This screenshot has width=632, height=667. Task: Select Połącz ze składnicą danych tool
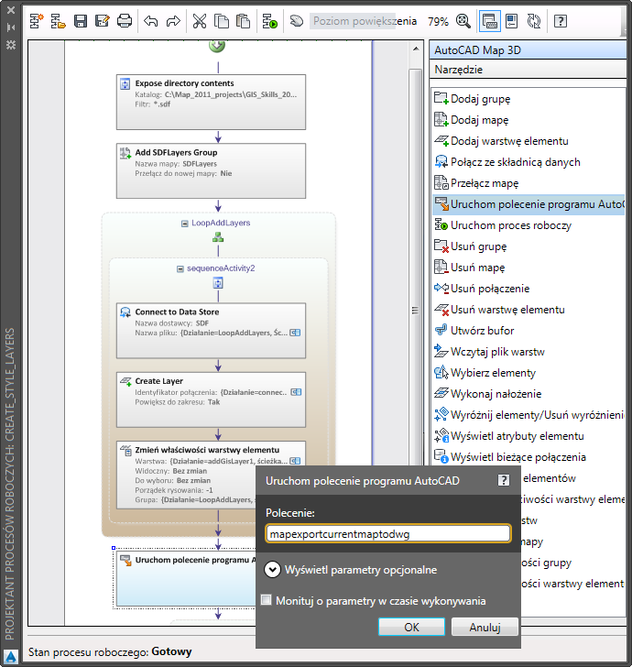(529, 162)
